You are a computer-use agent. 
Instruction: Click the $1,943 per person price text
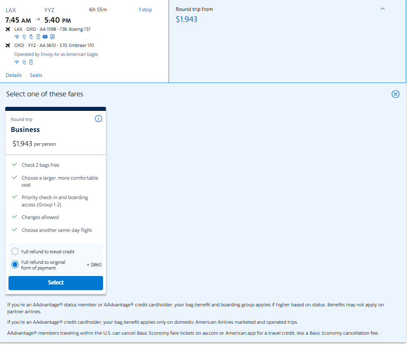[x=34, y=144]
